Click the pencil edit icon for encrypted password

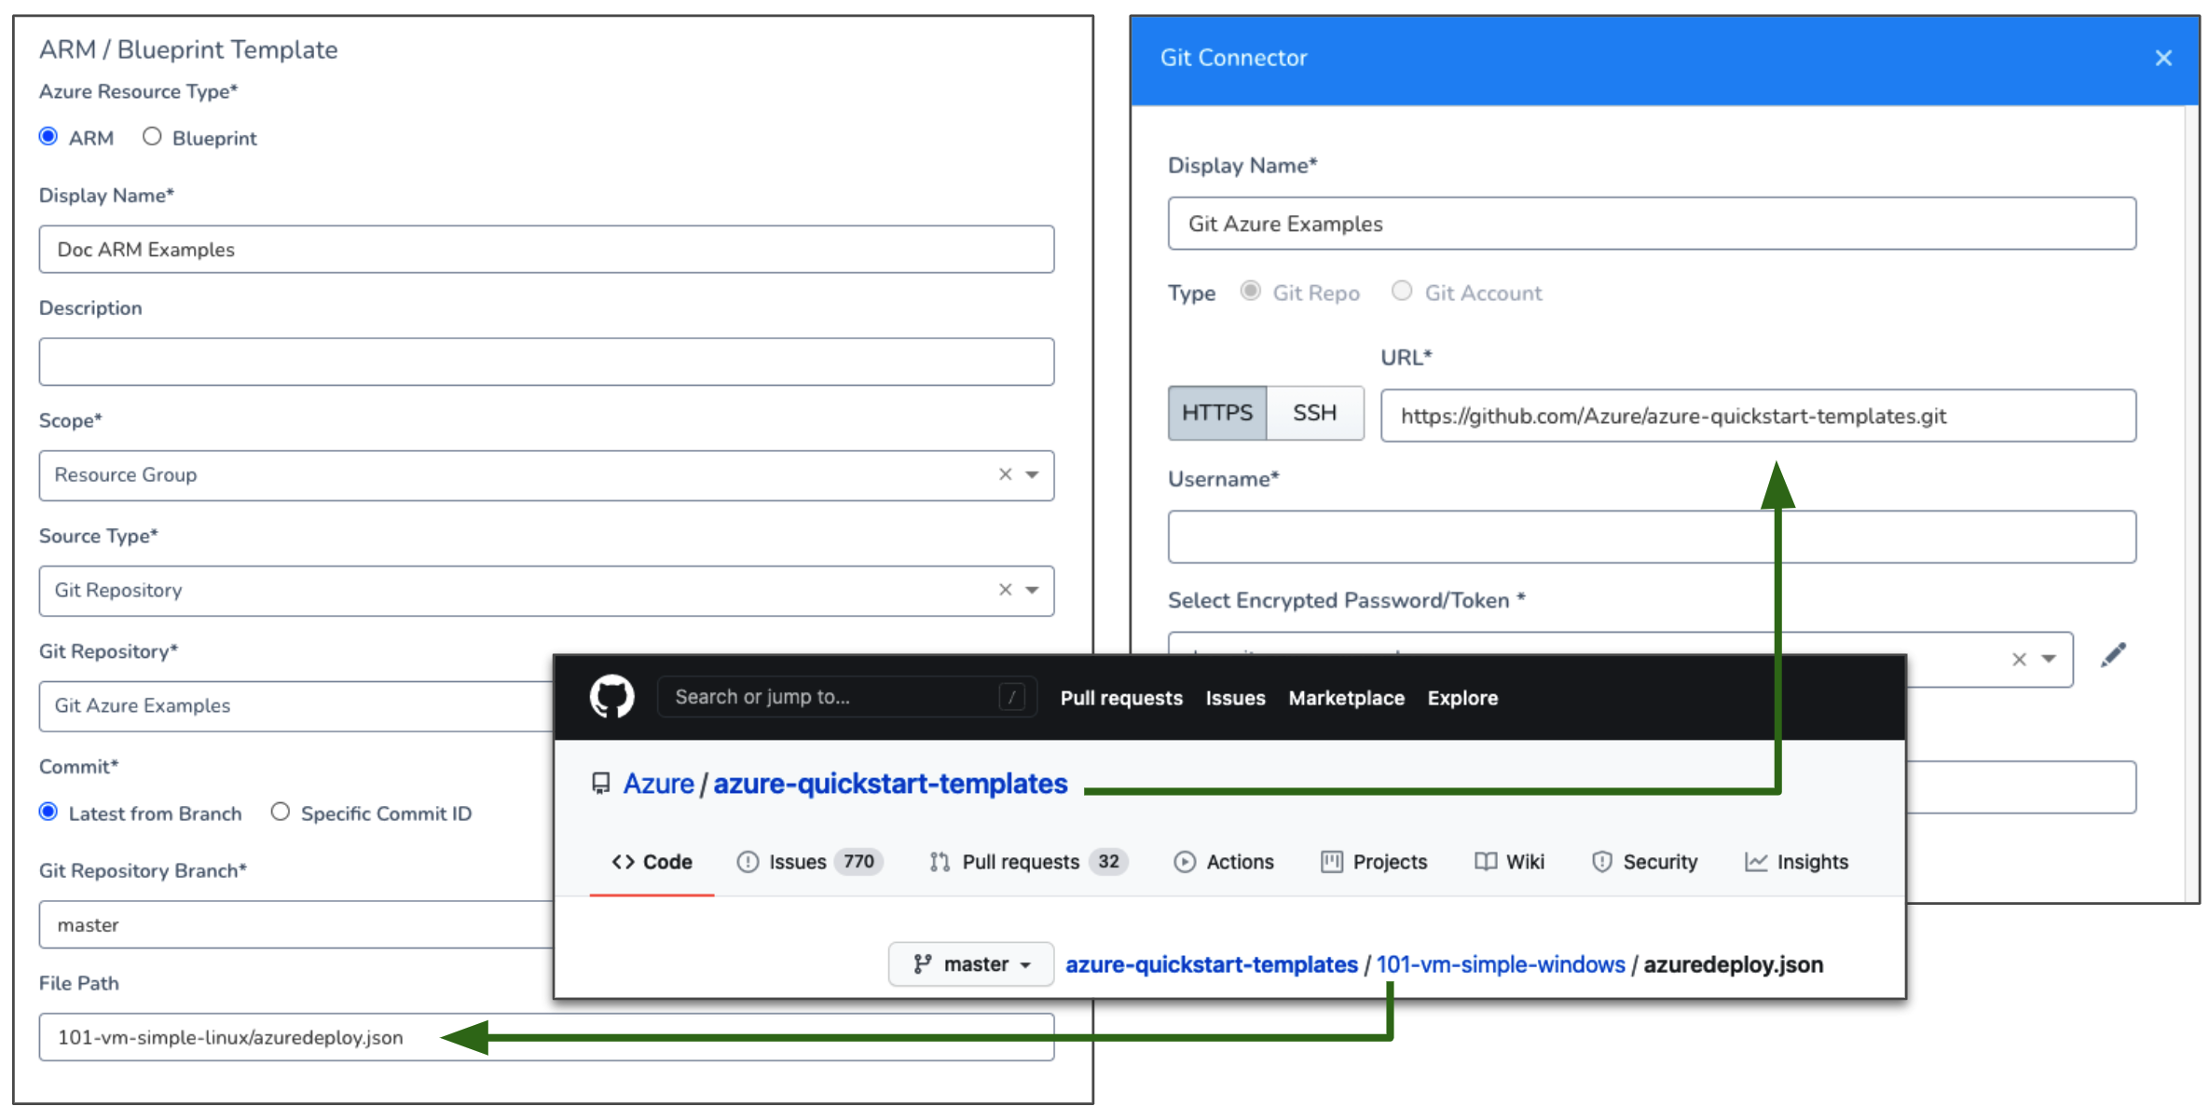tap(2113, 656)
